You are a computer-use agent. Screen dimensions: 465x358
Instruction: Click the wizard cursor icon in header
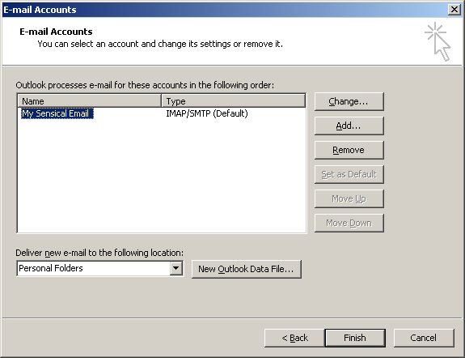[x=438, y=41]
